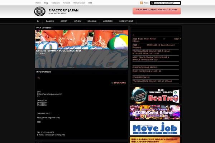Click the F.FACTORY JAPAN circular logo
Screen dimensions: 215x143
tap(40, 11)
